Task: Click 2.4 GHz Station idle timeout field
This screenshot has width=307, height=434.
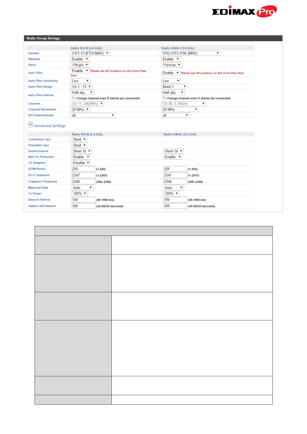Action: (x=83, y=206)
